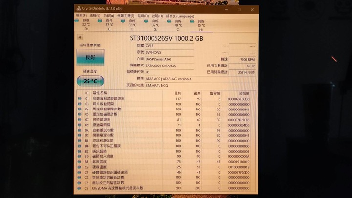Click the status orb for attribute BB
This screenshot has height=198, width=352.
pos(80,146)
